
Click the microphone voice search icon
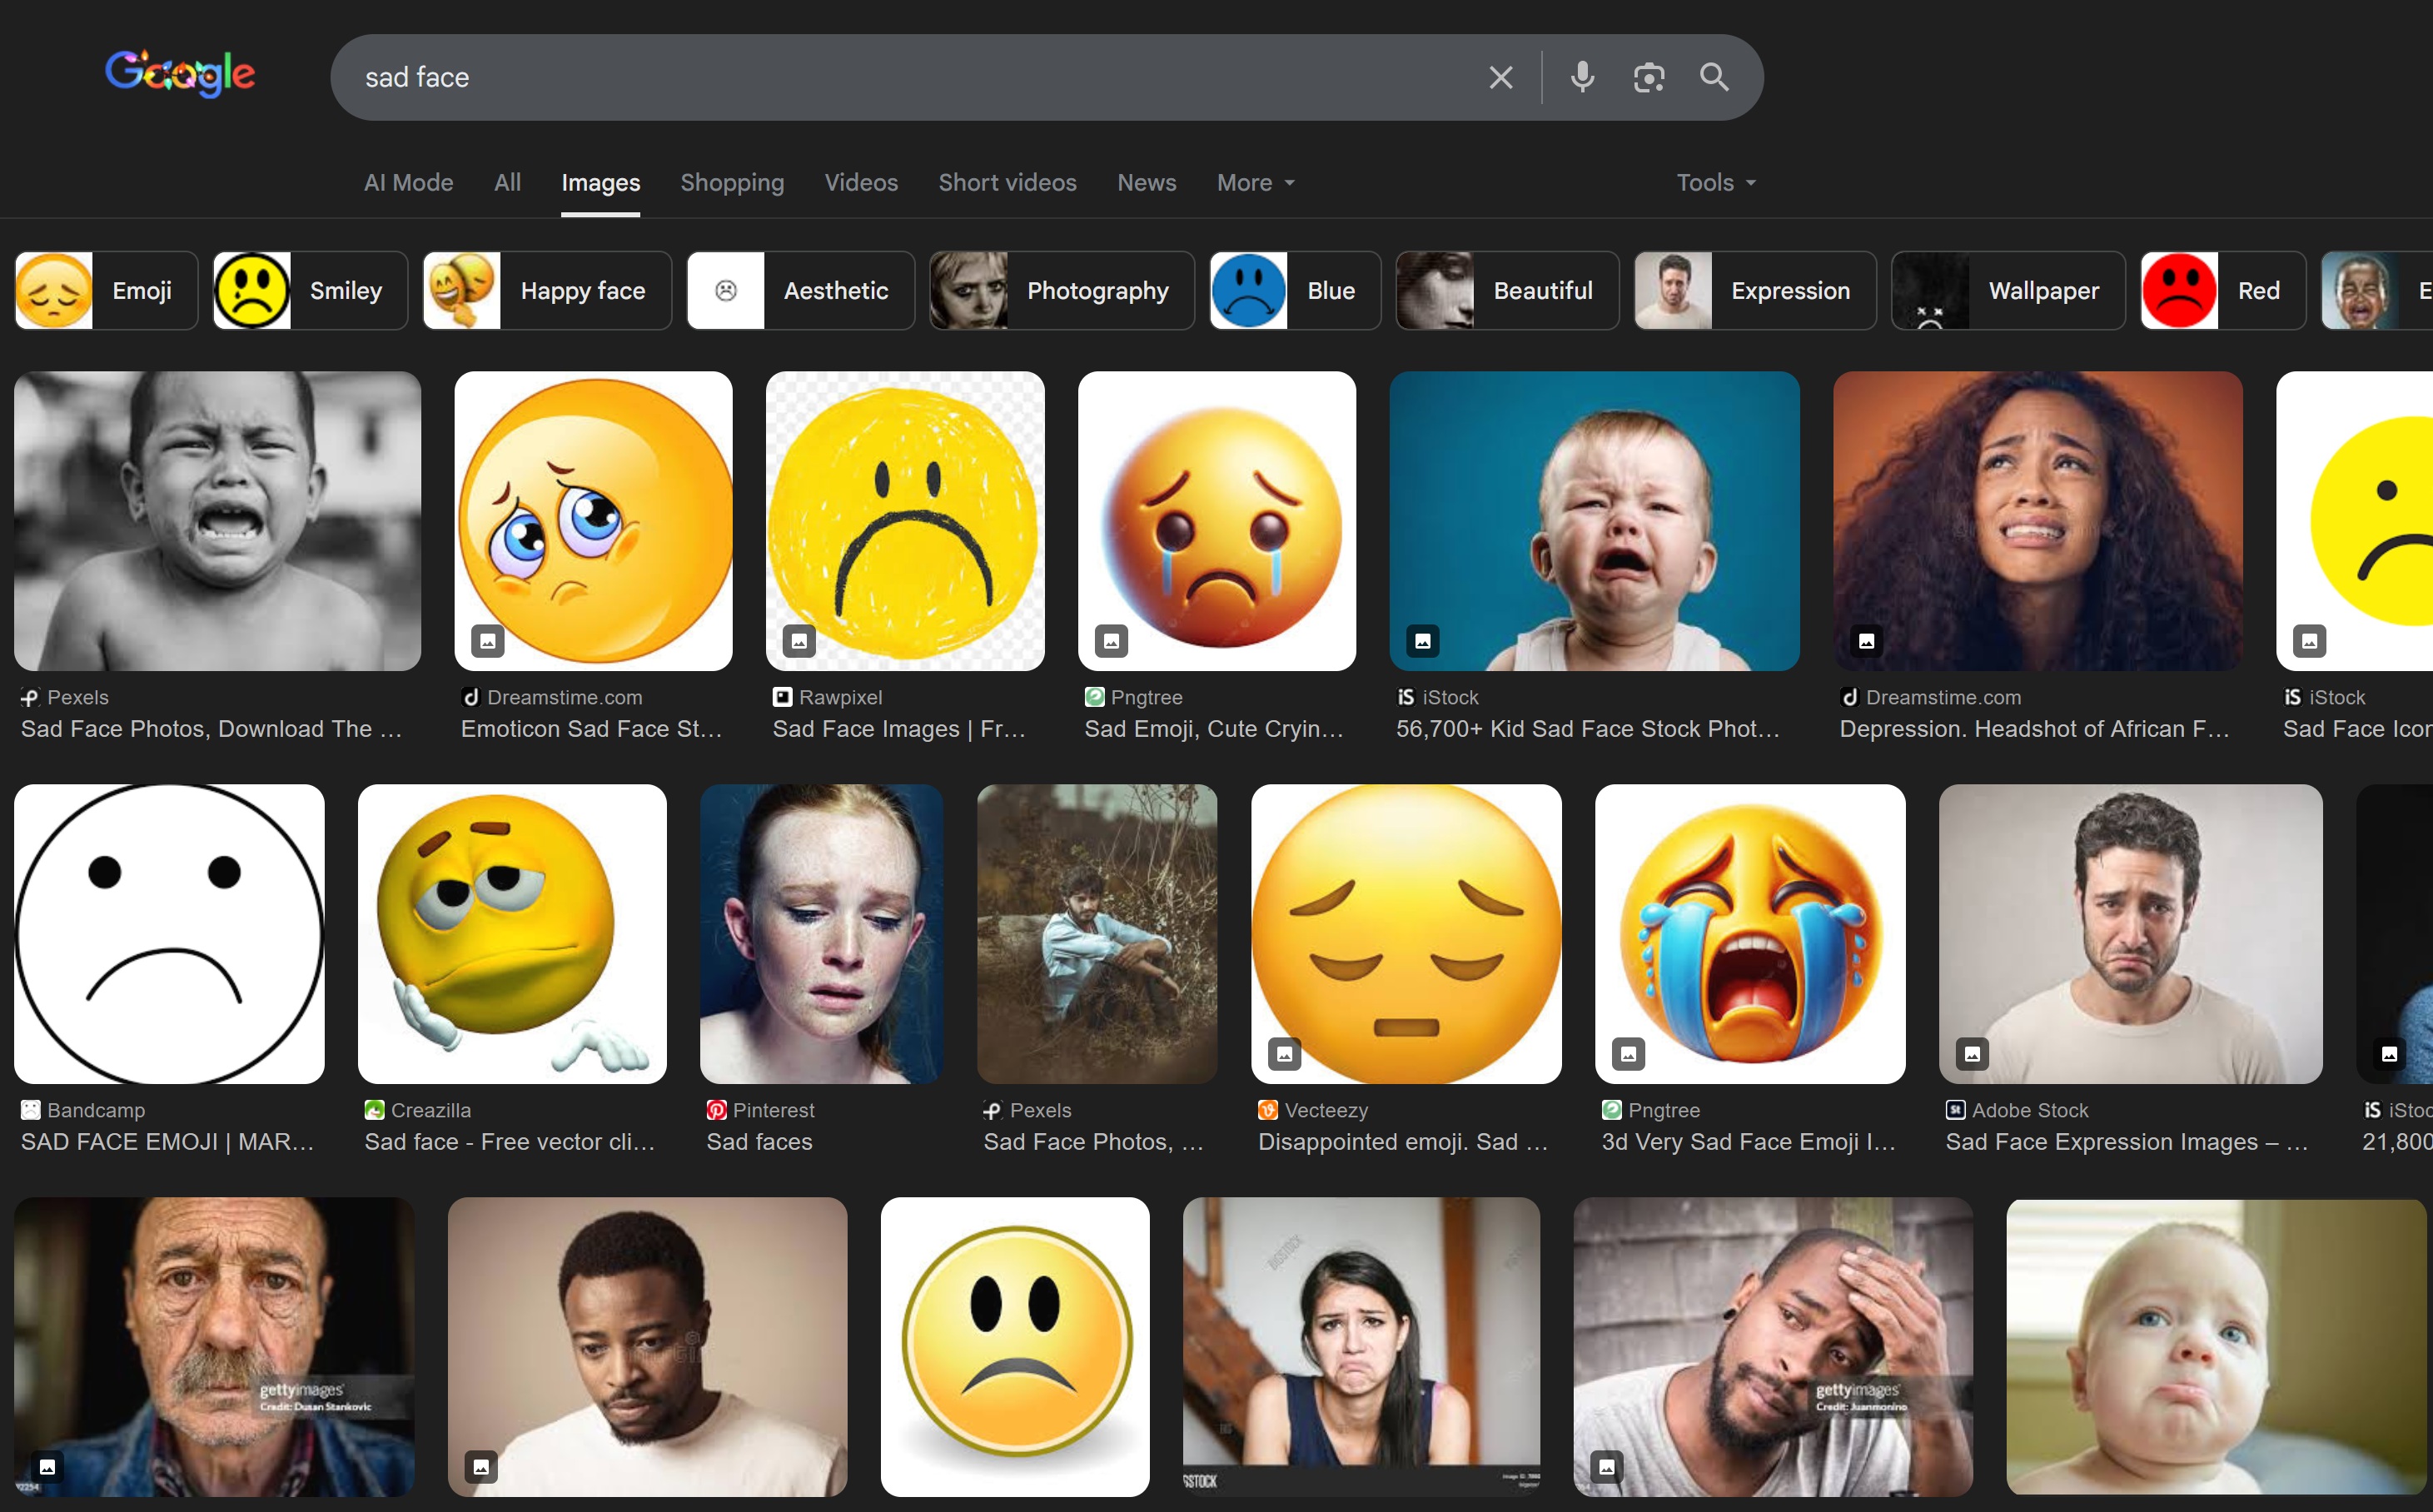[x=1582, y=77]
